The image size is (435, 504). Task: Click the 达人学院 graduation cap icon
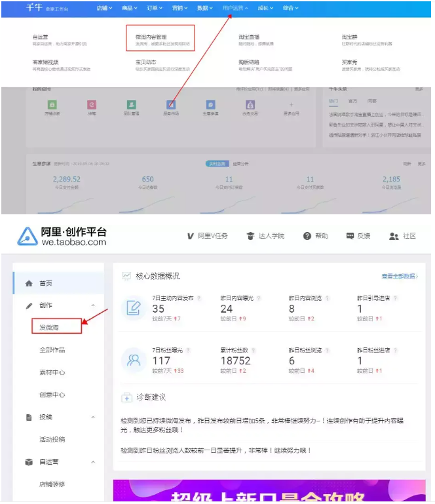pyautogui.click(x=250, y=236)
